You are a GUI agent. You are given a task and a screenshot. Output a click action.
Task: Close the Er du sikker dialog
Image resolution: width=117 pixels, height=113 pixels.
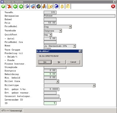point(80,51)
